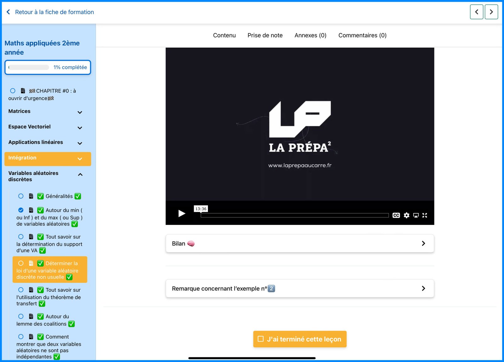Open lesson Tout savoir sur la détermination du support
504x362 pixels.
(x=49, y=244)
